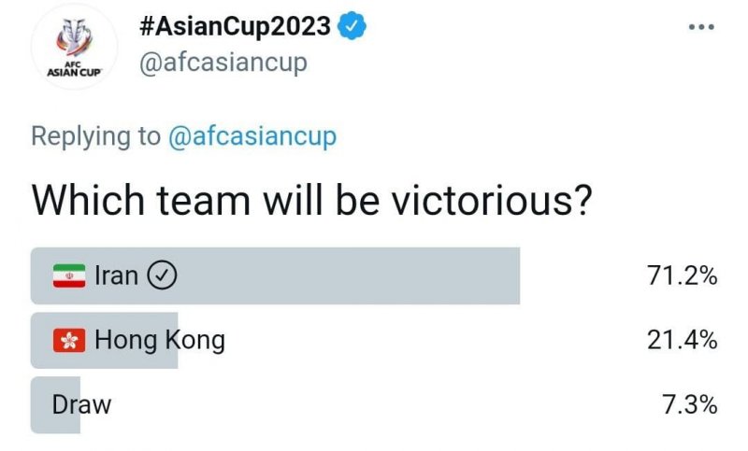This screenshot has height=451, width=748.
Task: Open the three-dots more options menu
Action: 700,27
